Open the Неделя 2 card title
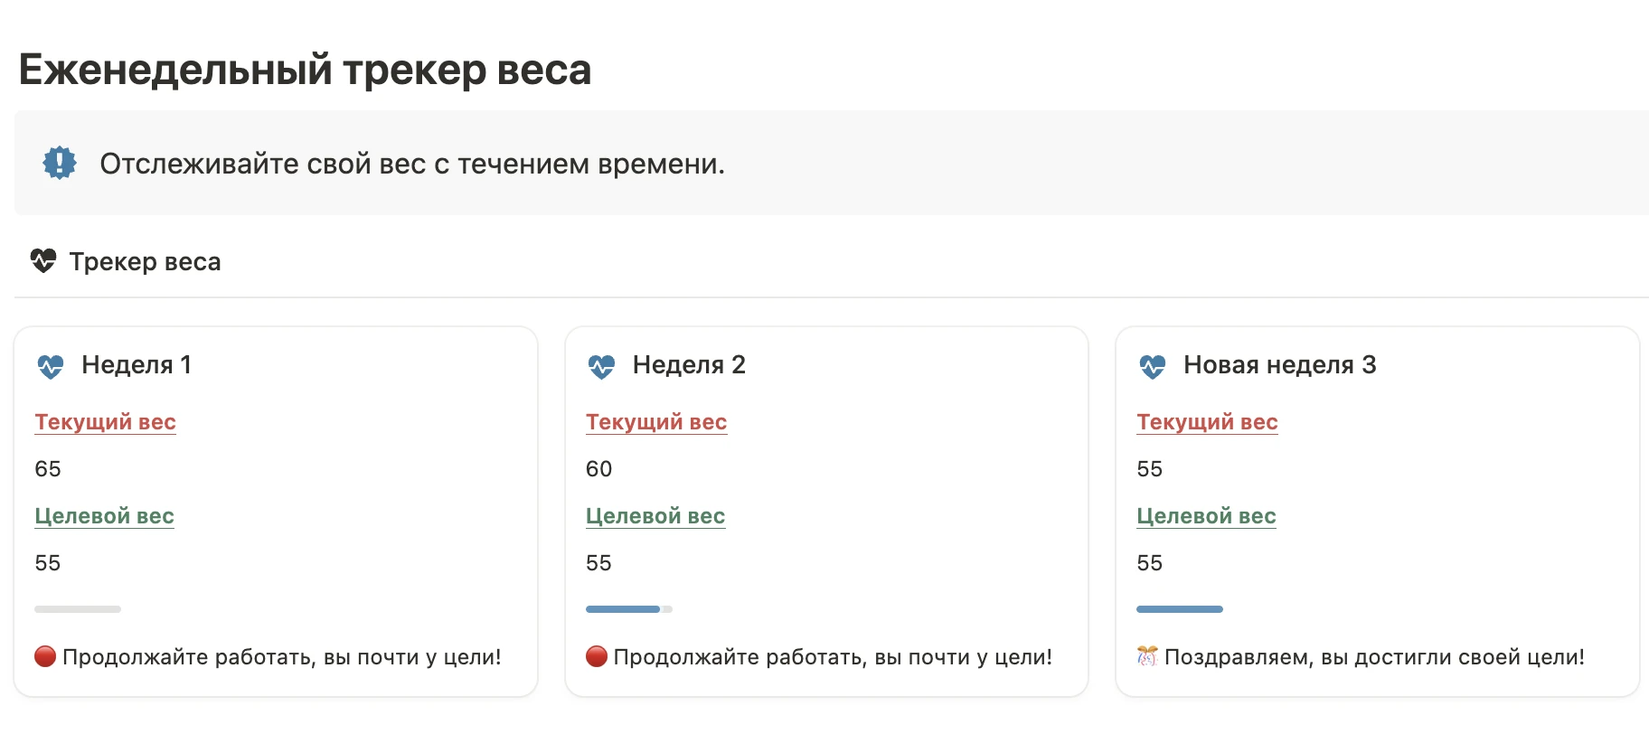The width and height of the screenshot is (1649, 734). [x=689, y=364]
